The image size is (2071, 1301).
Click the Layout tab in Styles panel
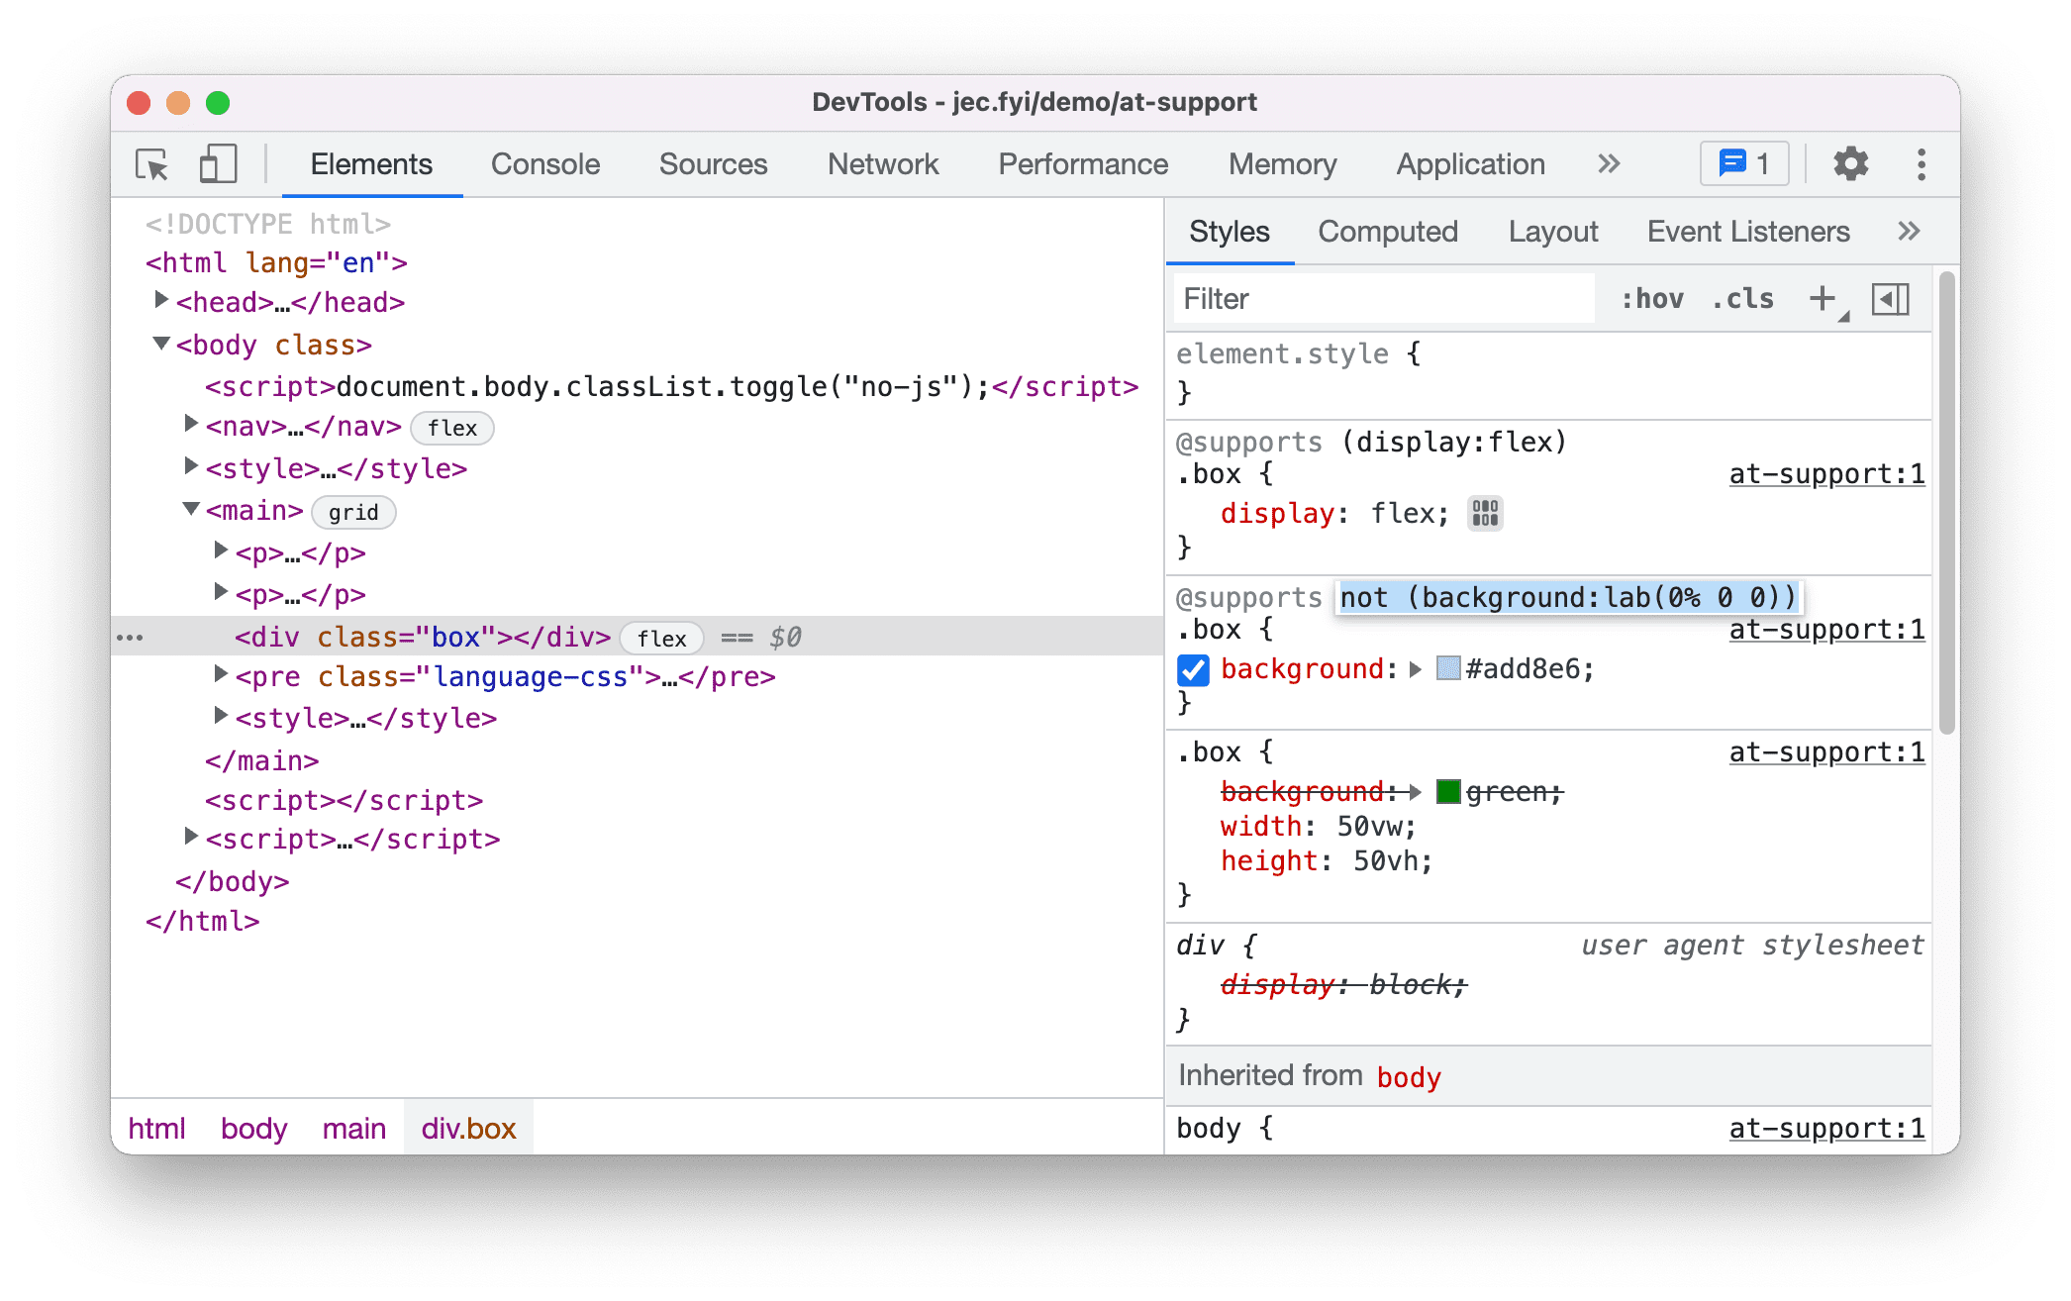(x=1551, y=231)
